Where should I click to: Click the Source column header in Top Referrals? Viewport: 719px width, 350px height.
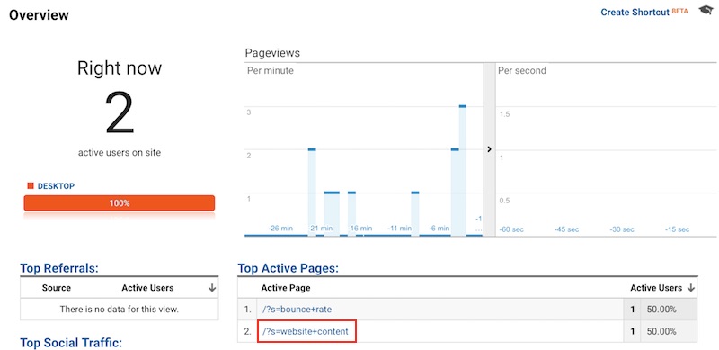57,288
